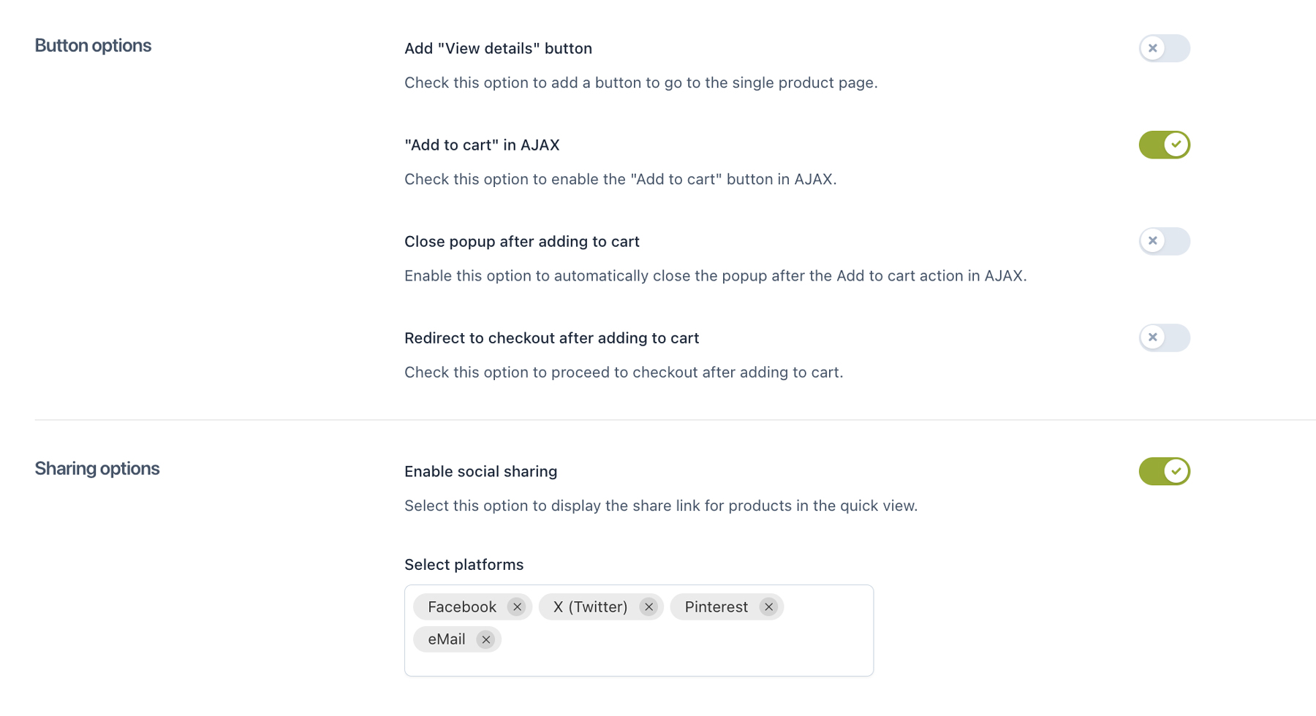Image resolution: width=1316 pixels, height=716 pixels.
Task: Remove the X (Twitter) platform tag
Action: pyautogui.click(x=648, y=607)
